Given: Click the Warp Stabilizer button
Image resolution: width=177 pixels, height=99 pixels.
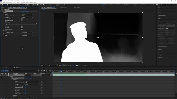Looking at the screenshot, I should click(x=171, y=24).
